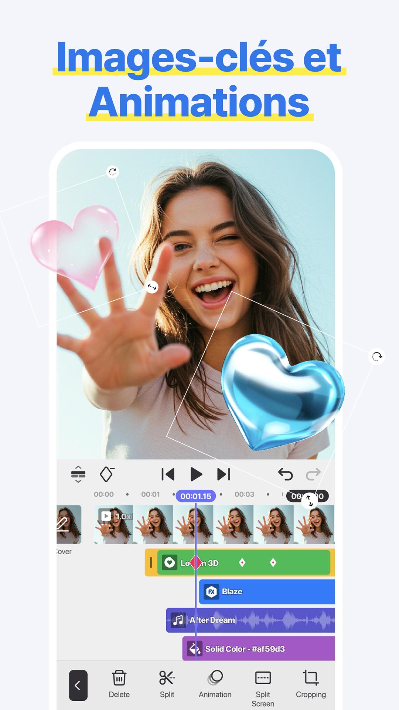Viewport: 399px width, 710px height.
Task: Select the Split scissors tool
Action: (167, 684)
